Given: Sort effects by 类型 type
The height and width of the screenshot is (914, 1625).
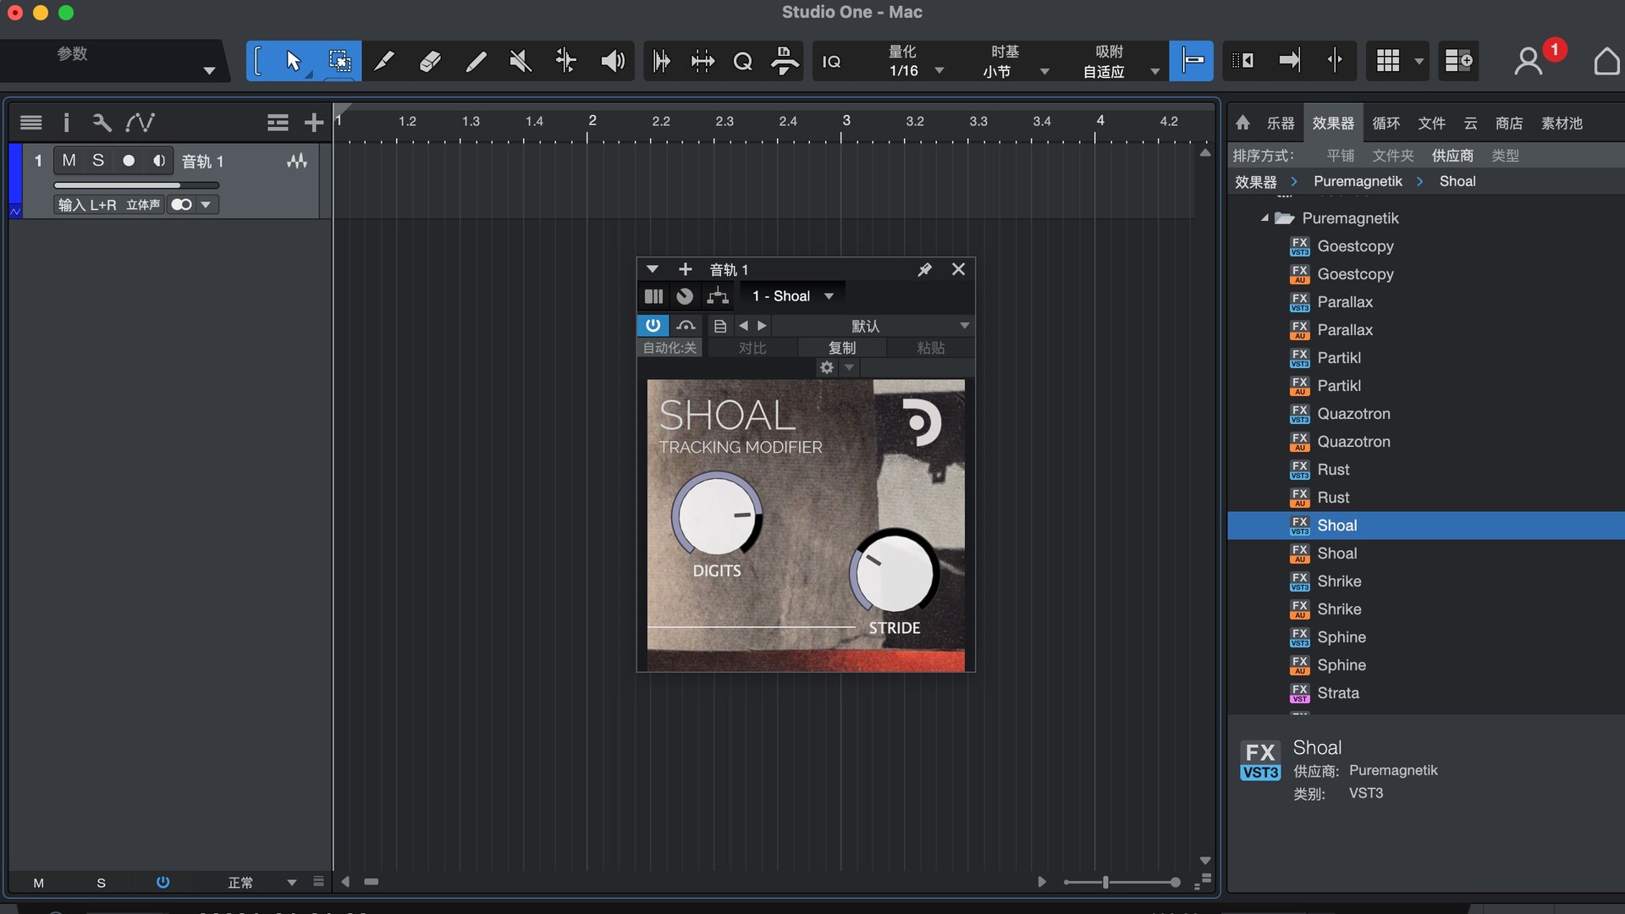Looking at the screenshot, I should tap(1505, 156).
